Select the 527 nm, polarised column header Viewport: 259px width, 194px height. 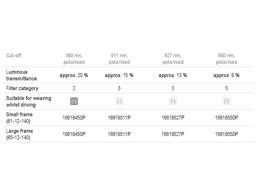[173, 59]
